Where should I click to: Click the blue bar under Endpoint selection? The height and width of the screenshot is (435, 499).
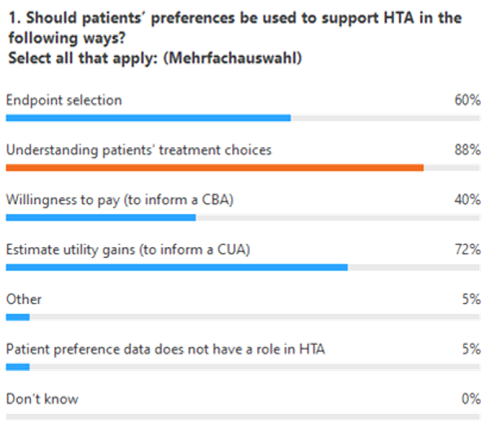[x=148, y=118]
